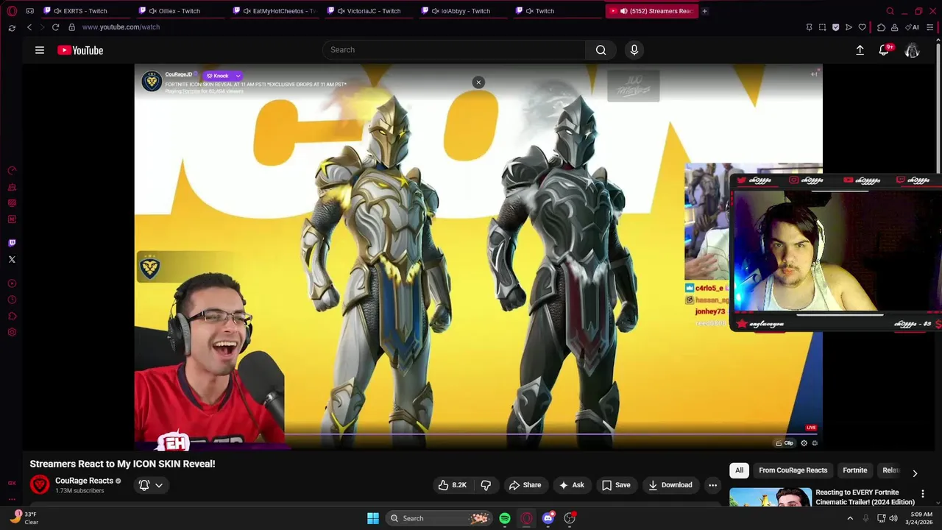Open YouTube Create upload icon
This screenshot has width=942, height=530.
860,50
